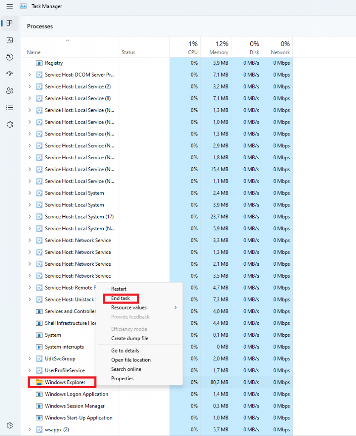Viewport: 356px width, 436px height.
Task: Click the Processes page heading
Action: (40, 26)
